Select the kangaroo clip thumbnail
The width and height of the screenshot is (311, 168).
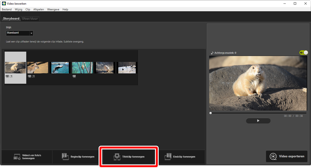coord(38,68)
